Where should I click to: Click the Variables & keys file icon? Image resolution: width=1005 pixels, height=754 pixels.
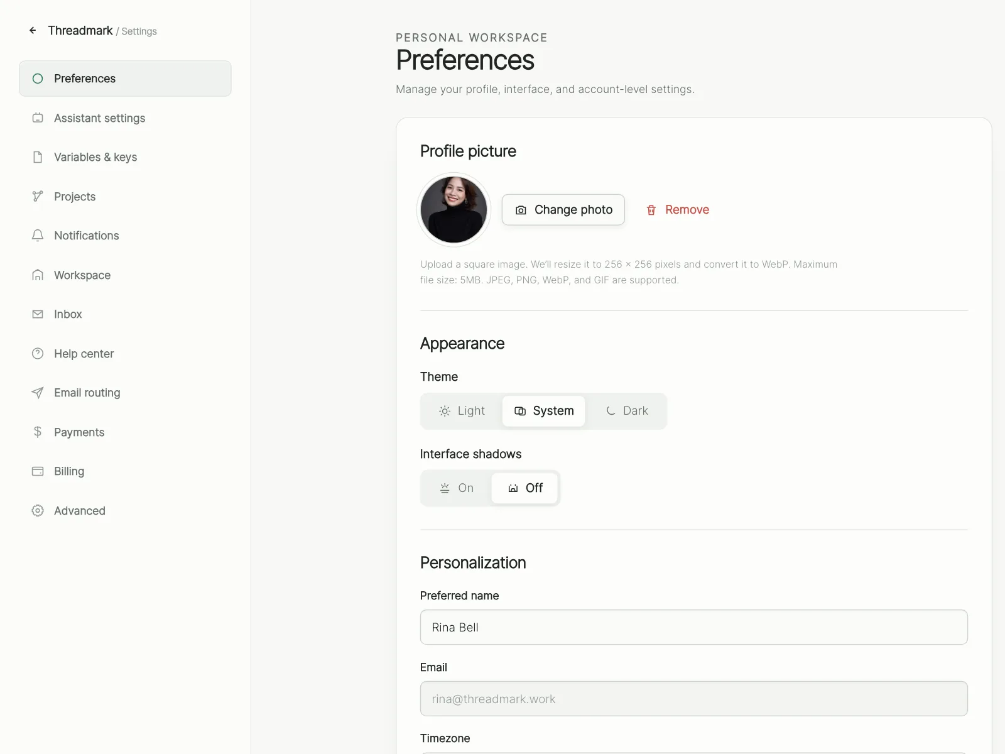click(38, 157)
